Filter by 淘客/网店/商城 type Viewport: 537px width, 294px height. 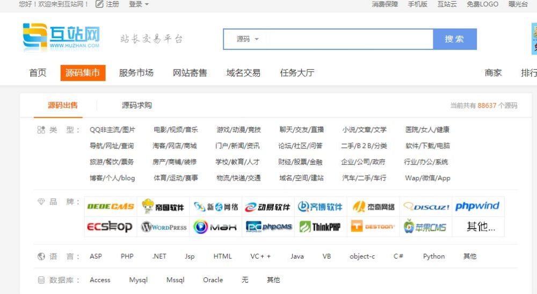175,146
